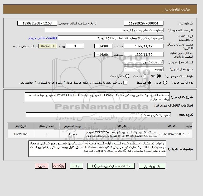
Task: Click the unit cell دستگاه
Action: (x=72, y=134)
